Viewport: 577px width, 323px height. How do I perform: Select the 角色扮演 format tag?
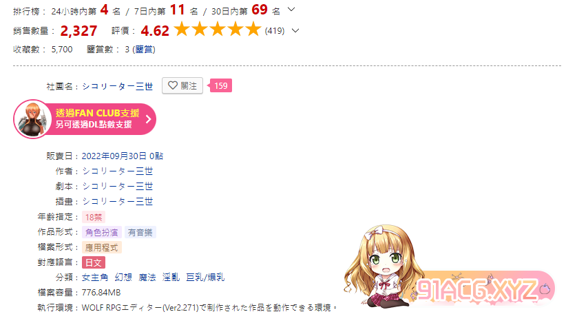(102, 232)
